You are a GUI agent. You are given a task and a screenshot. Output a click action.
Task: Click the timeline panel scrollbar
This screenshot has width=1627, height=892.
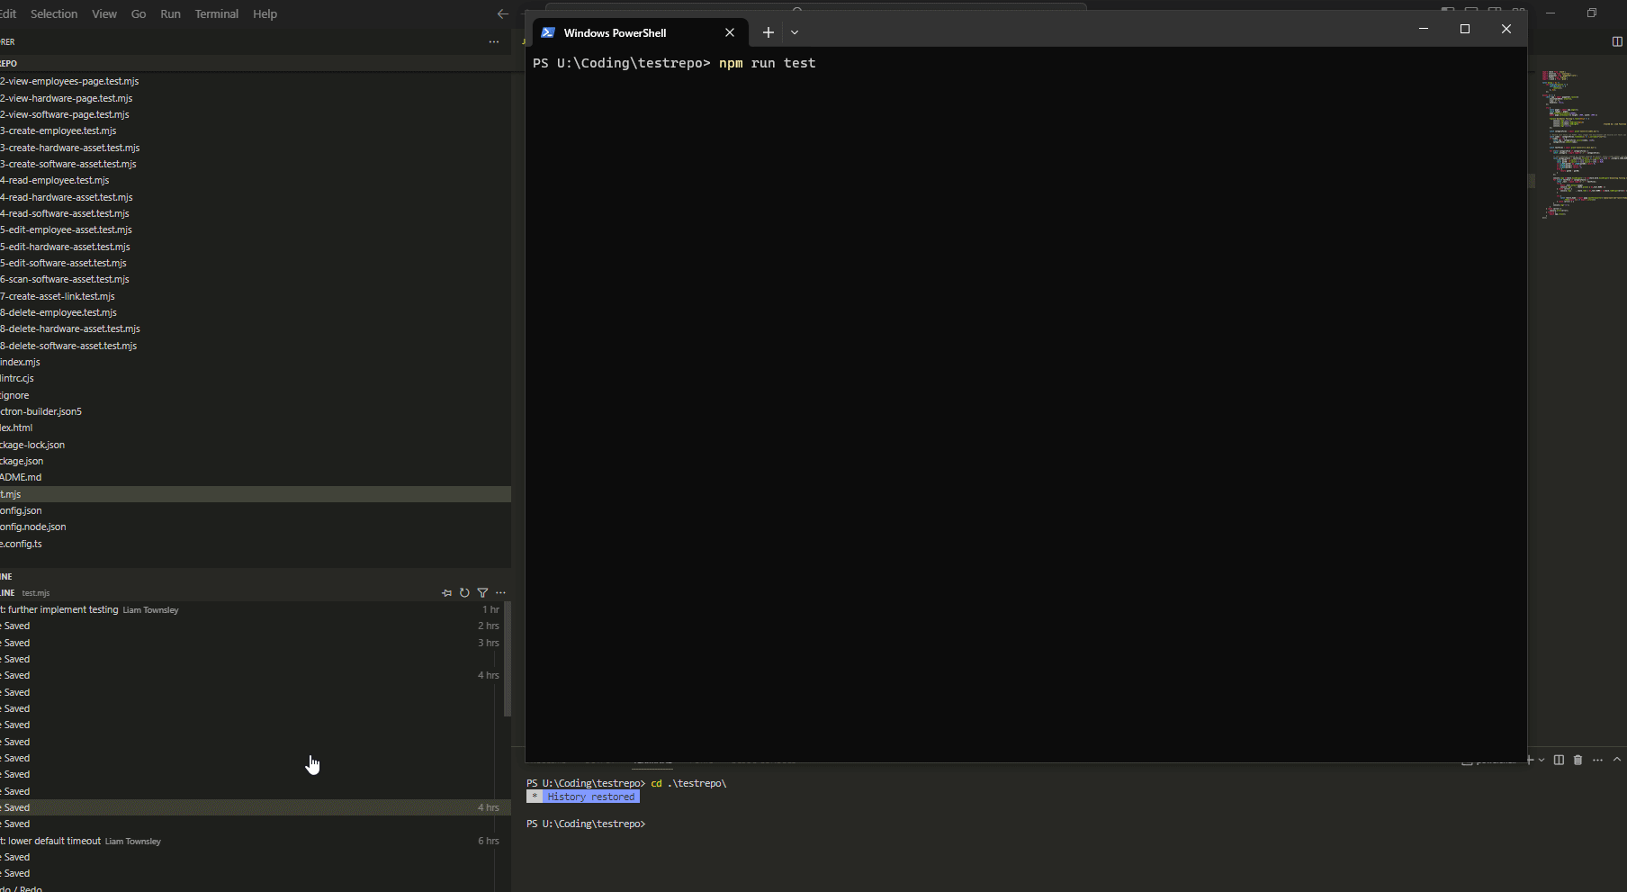(507, 659)
